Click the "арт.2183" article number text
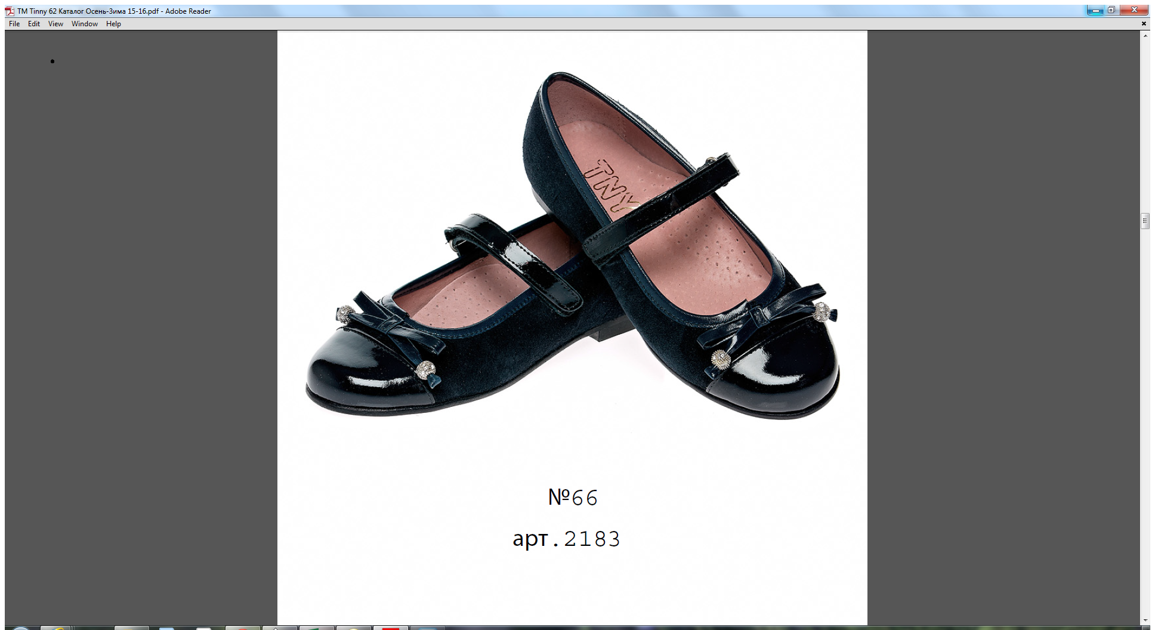This screenshot has width=1155, height=630. point(566,539)
